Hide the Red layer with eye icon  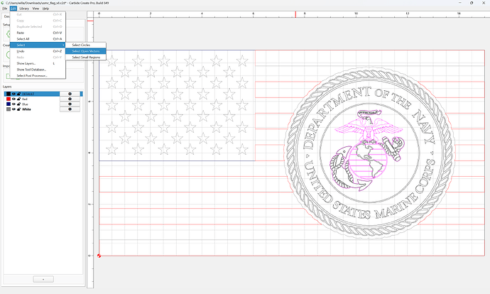(x=13, y=99)
